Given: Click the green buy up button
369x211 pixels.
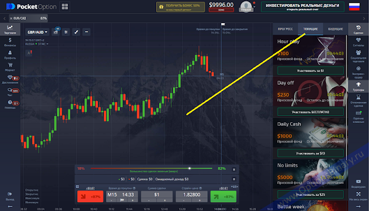Looking at the screenshot, I should 223,197.
